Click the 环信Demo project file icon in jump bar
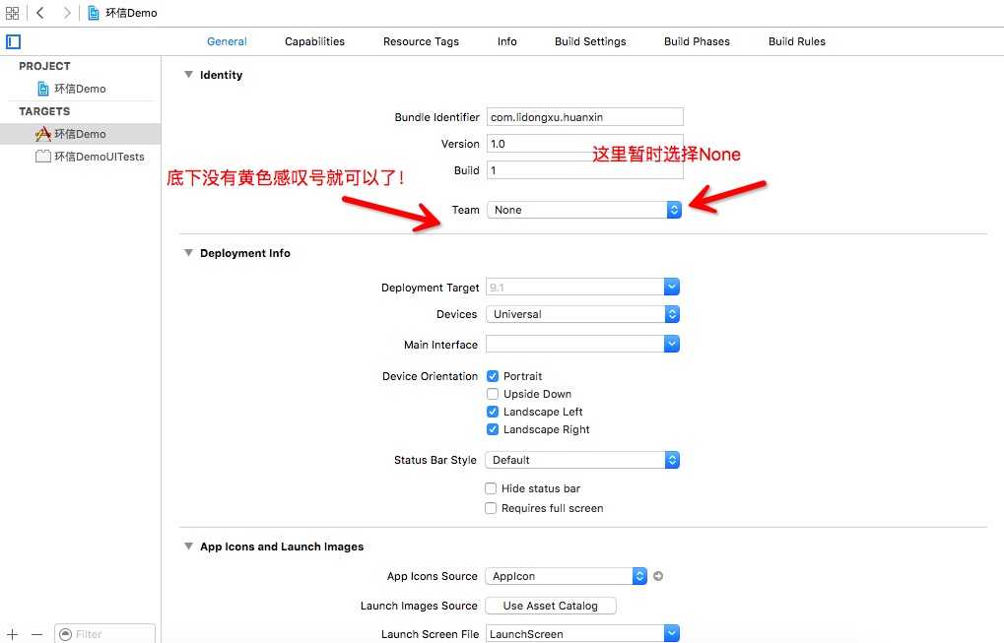This screenshot has height=643, width=1004. click(x=94, y=13)
